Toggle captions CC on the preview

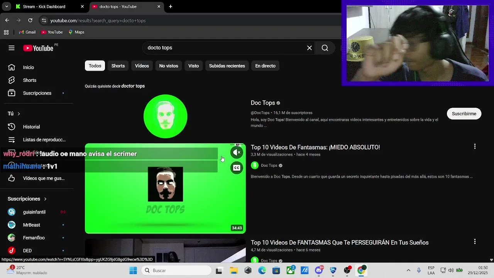point(237,168)
